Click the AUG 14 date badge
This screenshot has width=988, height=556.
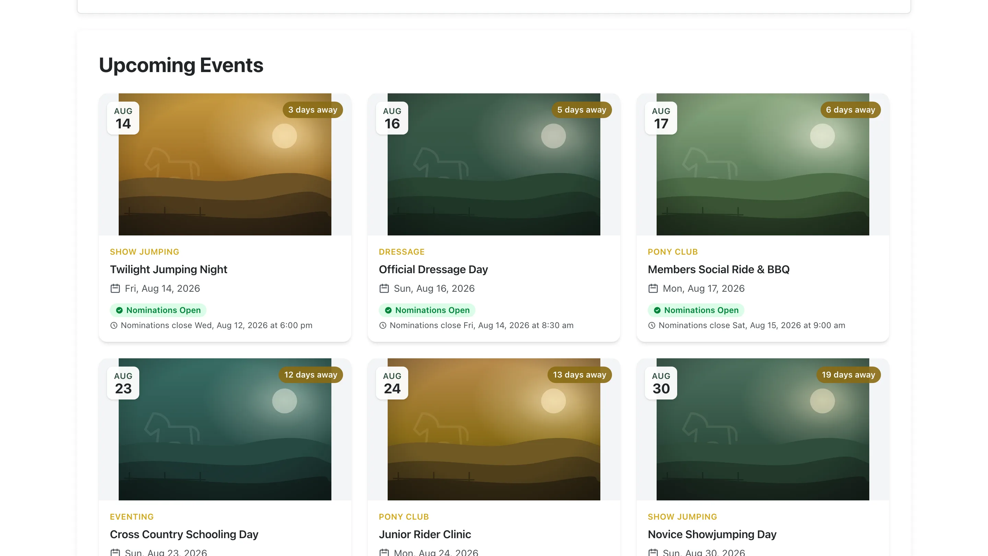click(123, 118)
